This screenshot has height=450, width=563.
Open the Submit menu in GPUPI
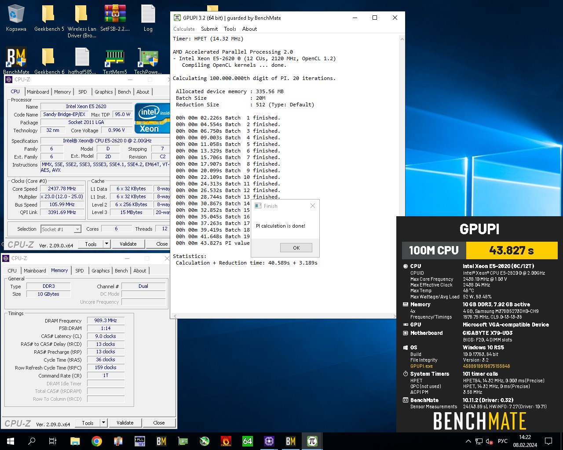click(x=209, y=29)
